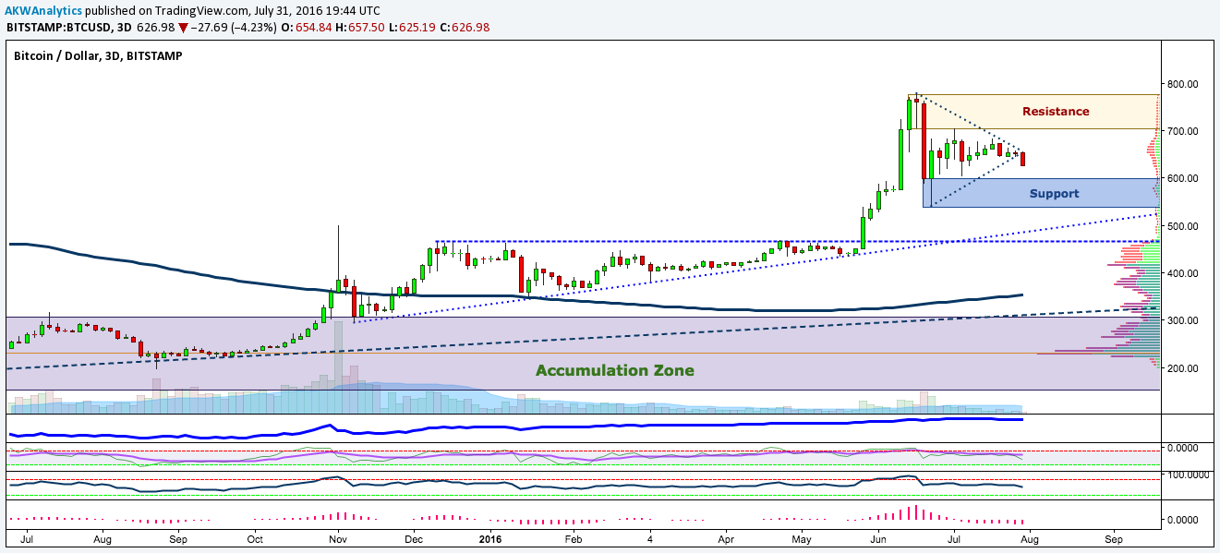Click the Resistance zone label

(x=1056, y=112)
